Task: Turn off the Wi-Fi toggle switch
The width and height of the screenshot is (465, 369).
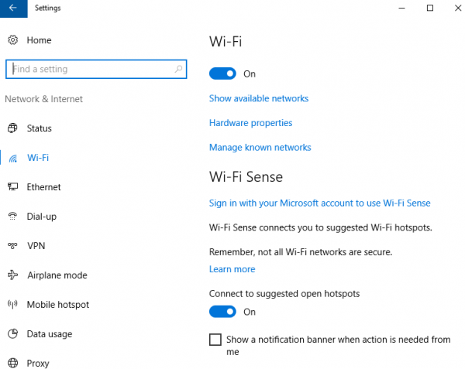Action: 222,74
